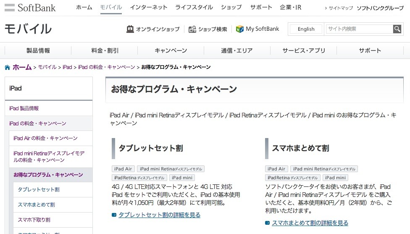Image resolution: width=410 pixels, height=234 pixels.
Task: Select the 料金・割引 tab
Action: [x=105, y=51]
